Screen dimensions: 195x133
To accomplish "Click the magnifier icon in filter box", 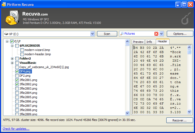I will click(x=122, y=34).
